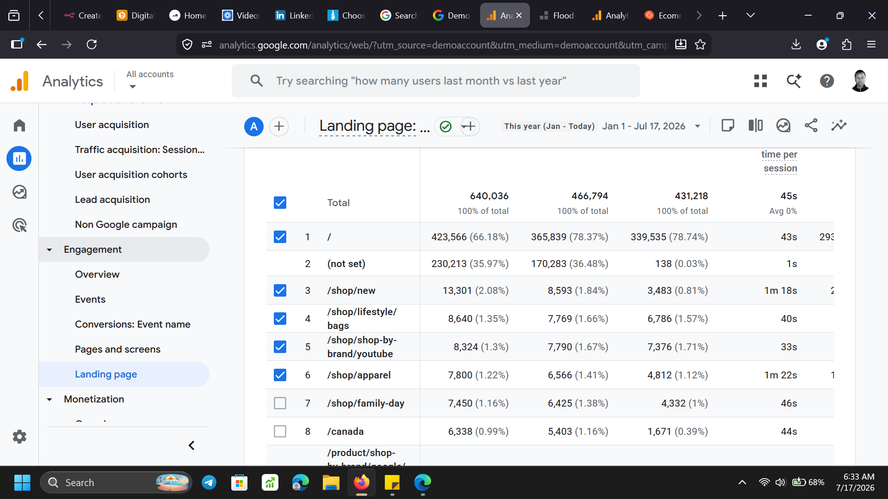
Task: Open Firefox extensions puzzle icon
Action: 846,44
